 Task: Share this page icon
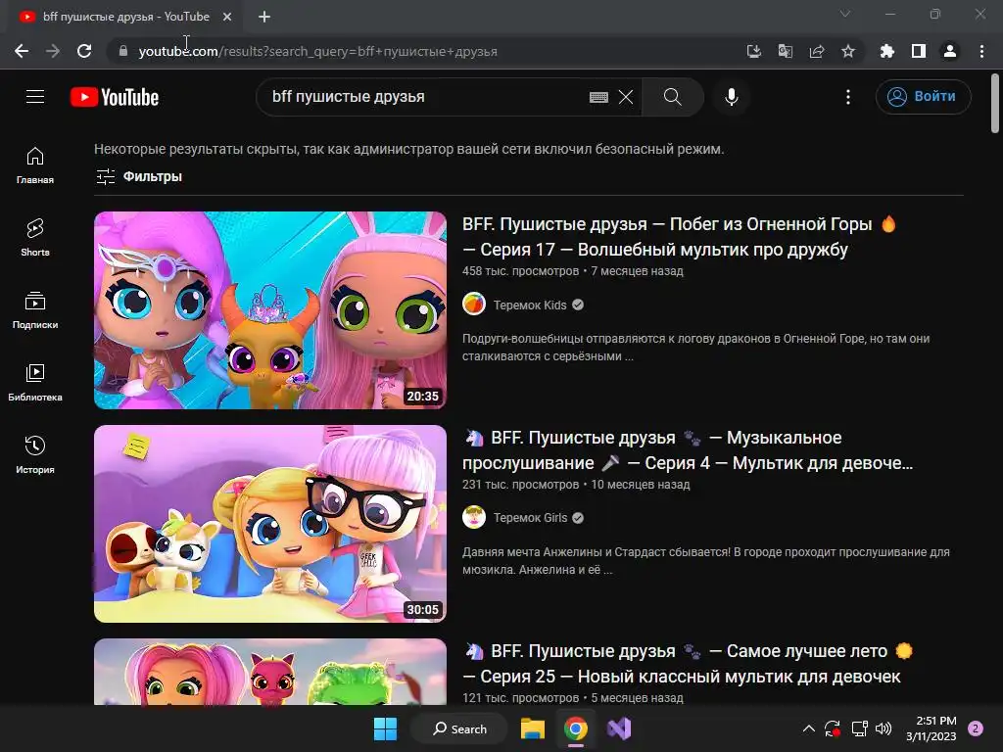[x=817, y=51]
